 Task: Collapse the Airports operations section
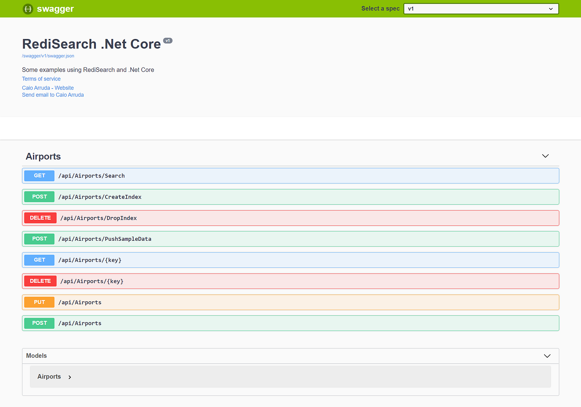pos(545,156)
